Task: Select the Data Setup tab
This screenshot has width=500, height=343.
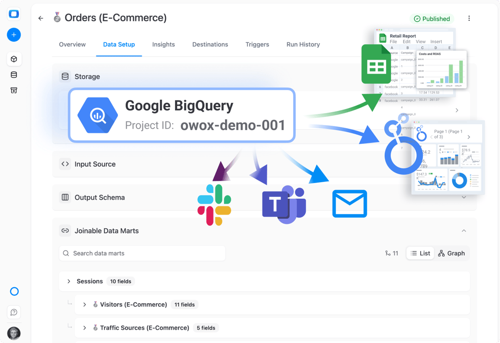Action: 119,44
